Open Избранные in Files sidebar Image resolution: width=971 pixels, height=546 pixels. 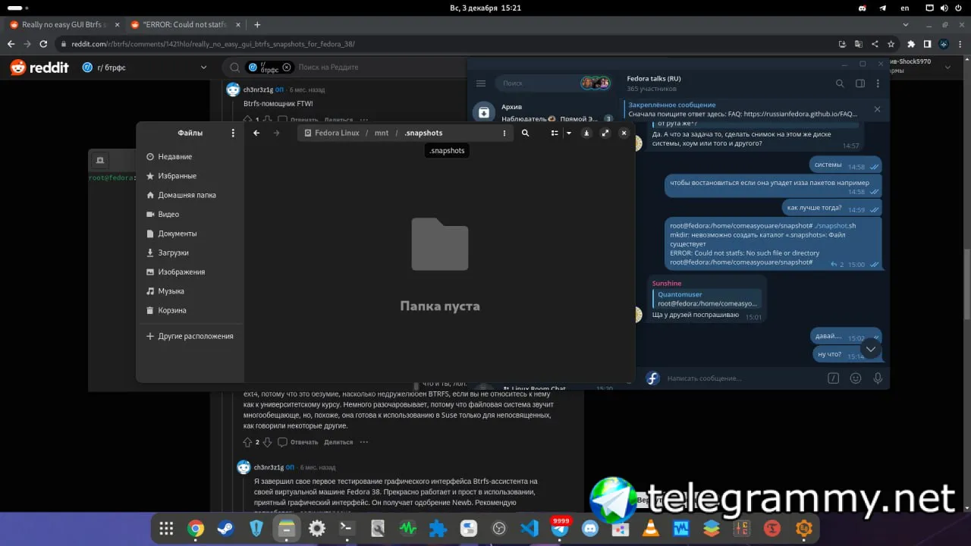[x=190, y=176]
